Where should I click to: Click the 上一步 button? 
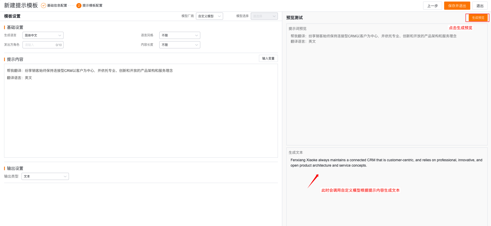[x=432, y=6]
